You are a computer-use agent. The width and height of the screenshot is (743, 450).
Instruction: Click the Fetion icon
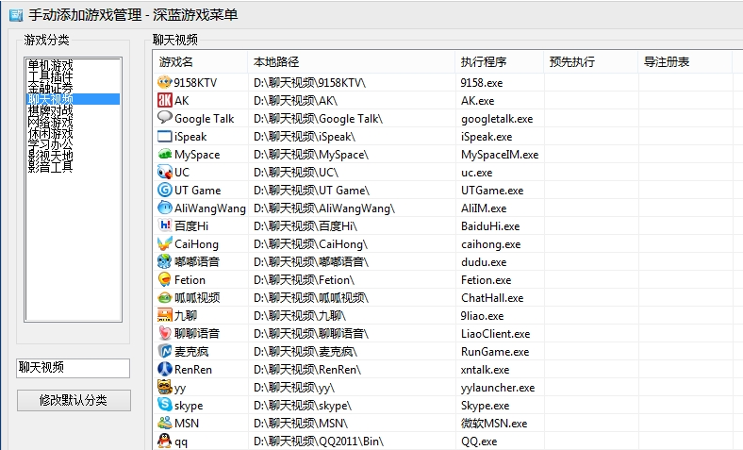164,279
